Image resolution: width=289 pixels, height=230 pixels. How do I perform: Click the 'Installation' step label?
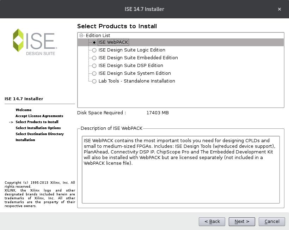[x=25, y=140]
